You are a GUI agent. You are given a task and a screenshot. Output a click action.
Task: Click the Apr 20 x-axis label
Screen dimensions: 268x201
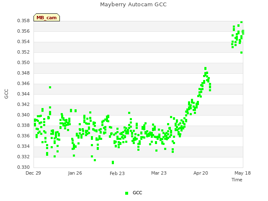[x=201, y=173]
